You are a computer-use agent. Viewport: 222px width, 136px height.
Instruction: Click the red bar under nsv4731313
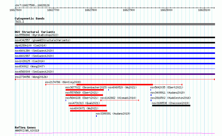[x=88, y=106]
